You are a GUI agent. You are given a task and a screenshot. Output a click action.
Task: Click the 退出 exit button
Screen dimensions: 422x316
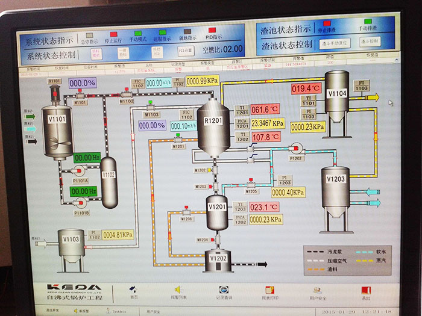[365, 289]
